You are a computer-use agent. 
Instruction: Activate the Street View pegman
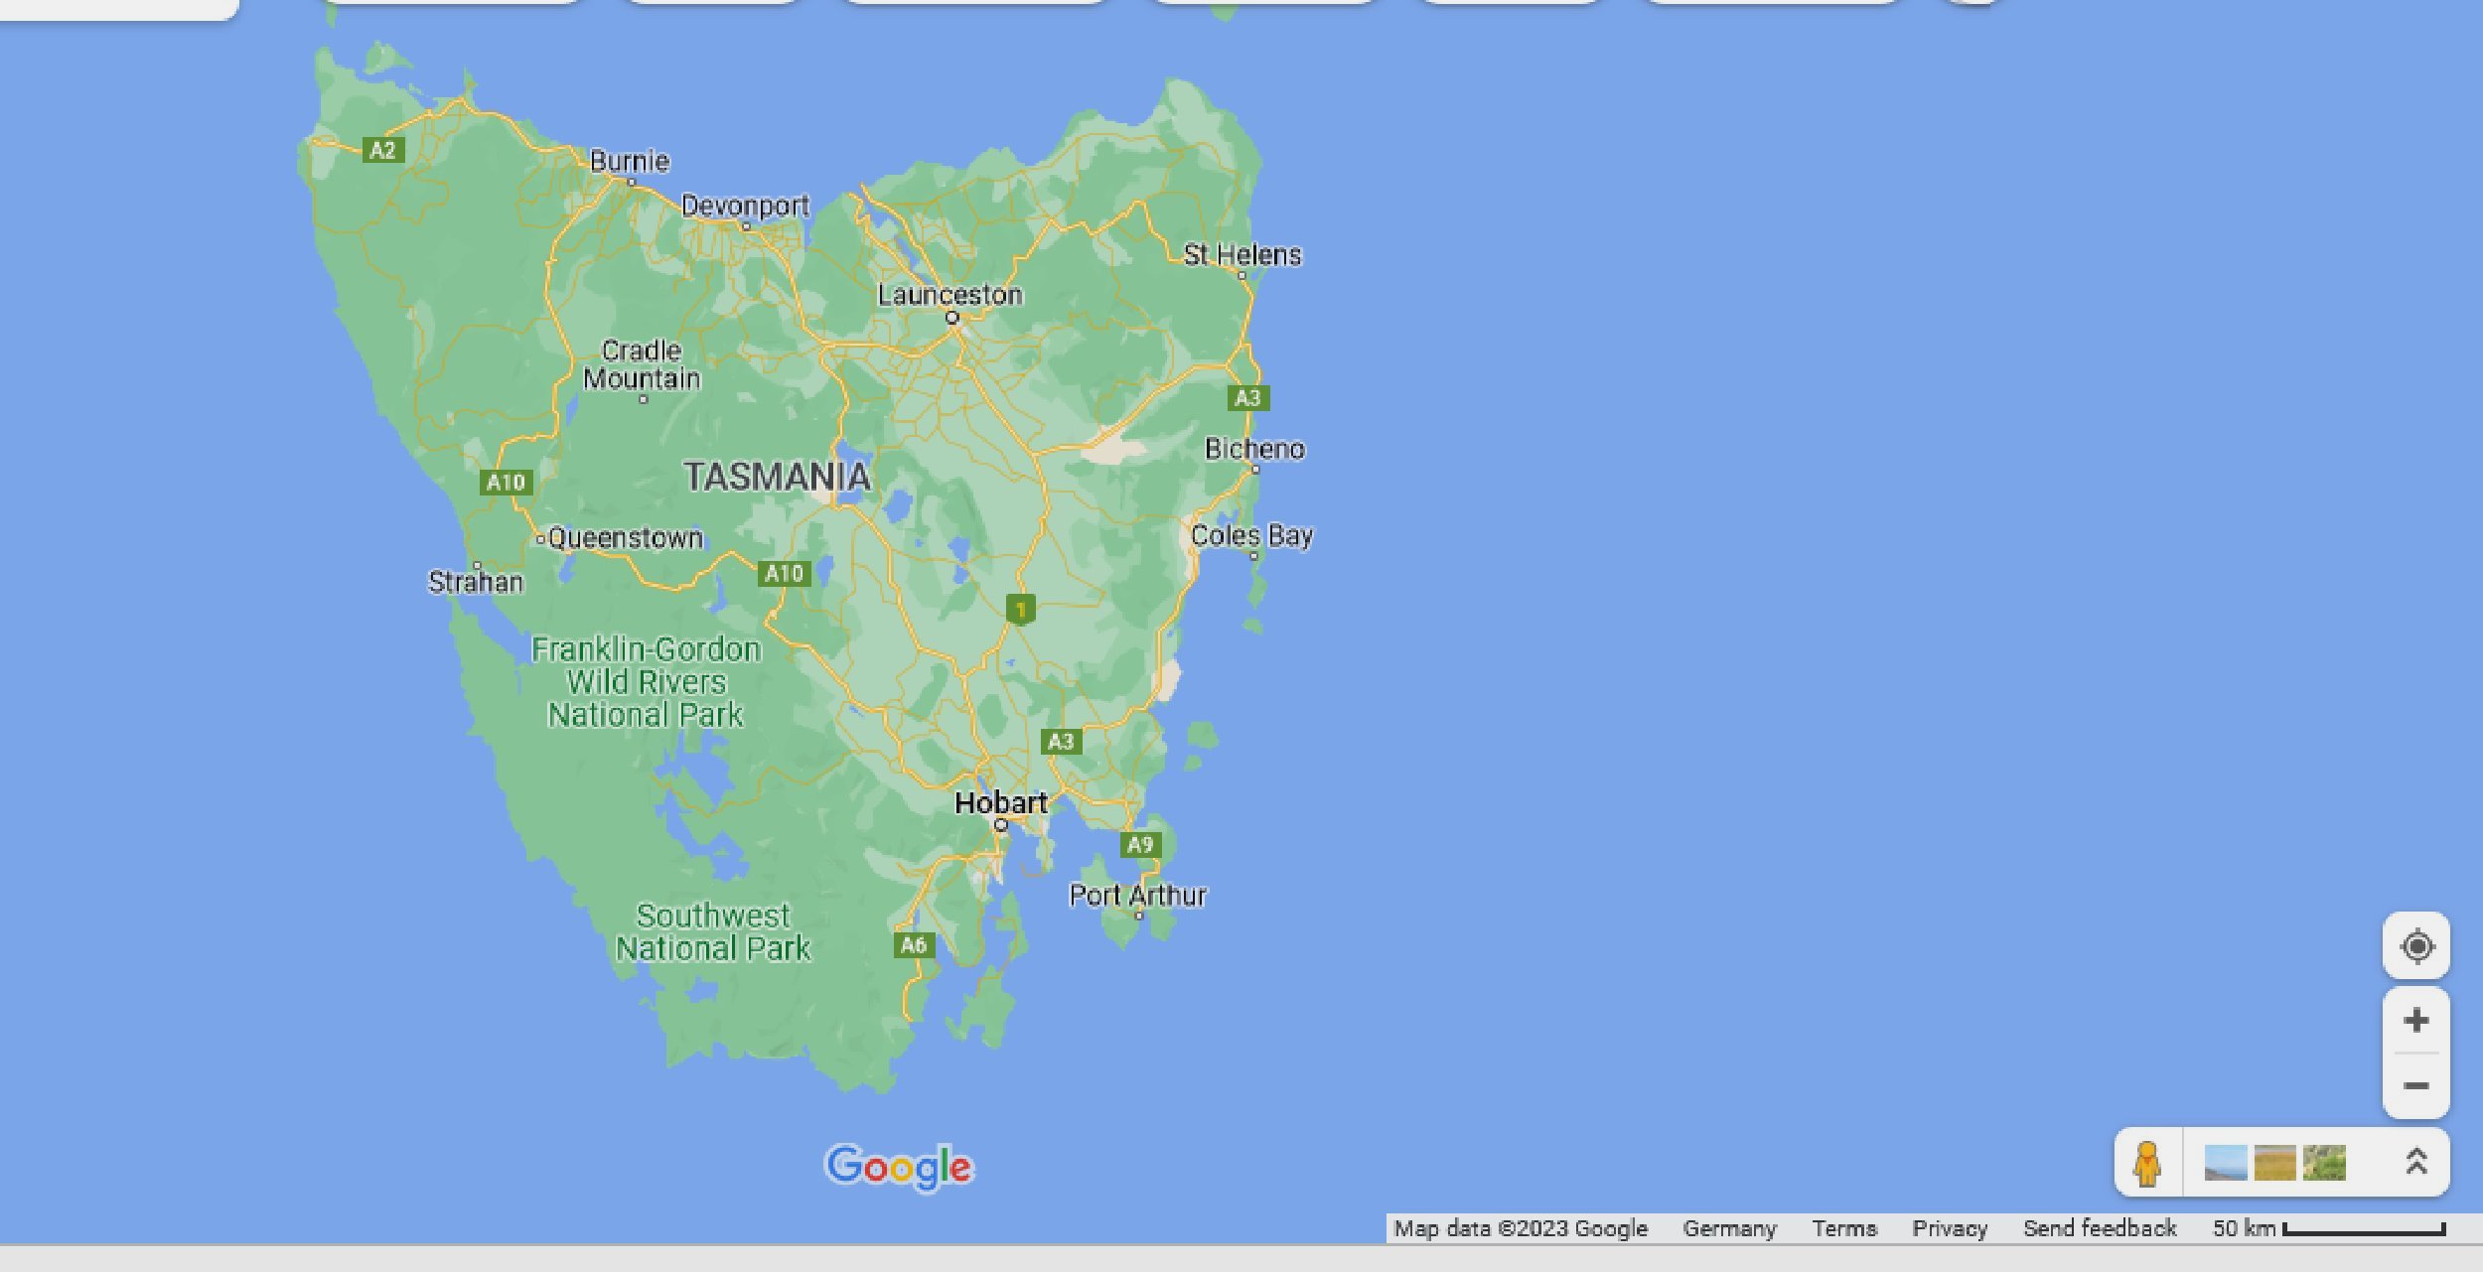click(2147, 1163)
